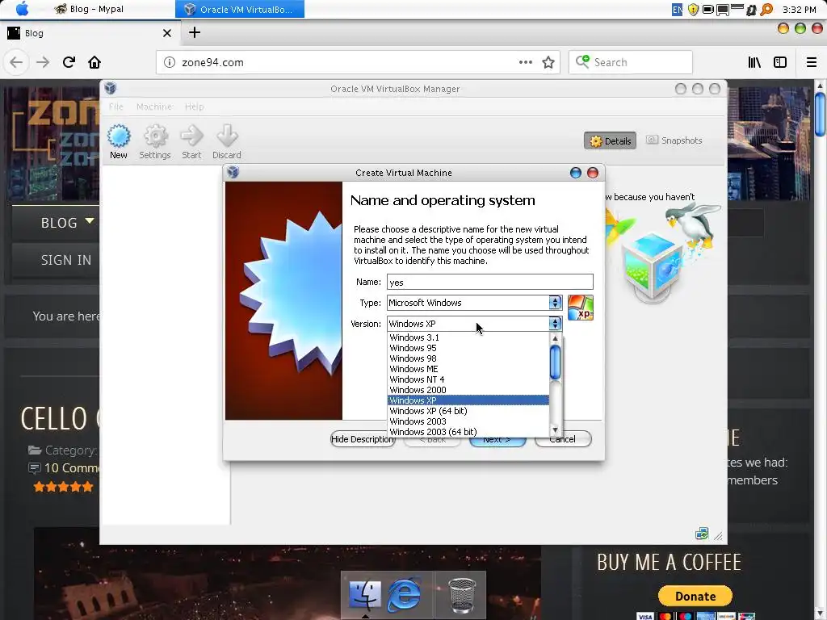Switch to Details view in VirtualBox Manager

[611, 140]
